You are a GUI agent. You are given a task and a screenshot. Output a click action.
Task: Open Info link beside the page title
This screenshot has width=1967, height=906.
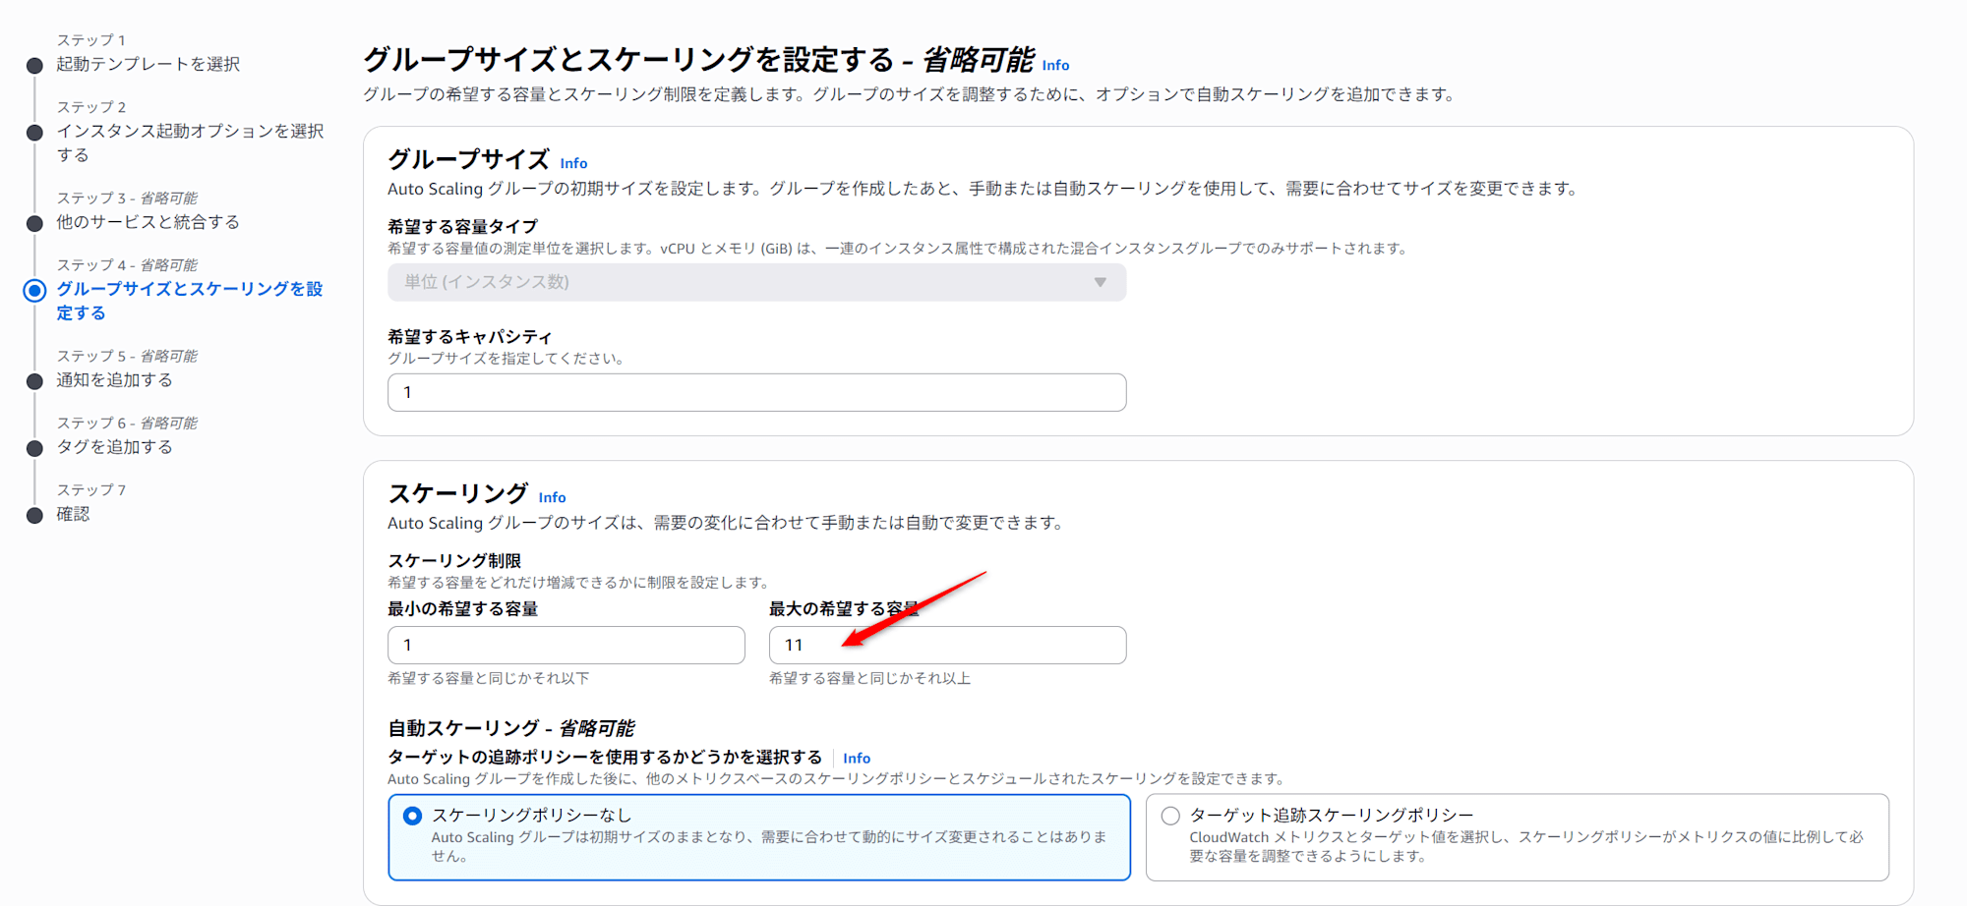point(1055,65)
